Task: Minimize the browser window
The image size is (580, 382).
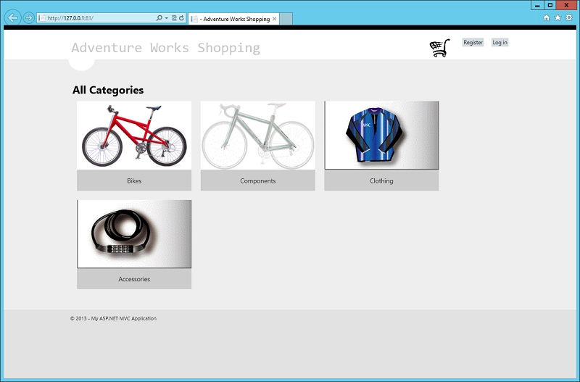Action: pos(537,5)
